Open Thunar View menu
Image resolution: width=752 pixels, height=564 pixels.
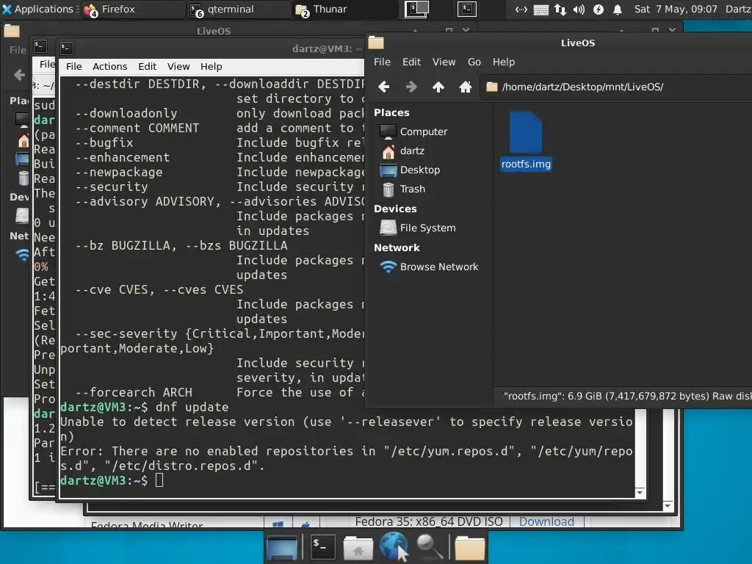[x=444, y=62]
